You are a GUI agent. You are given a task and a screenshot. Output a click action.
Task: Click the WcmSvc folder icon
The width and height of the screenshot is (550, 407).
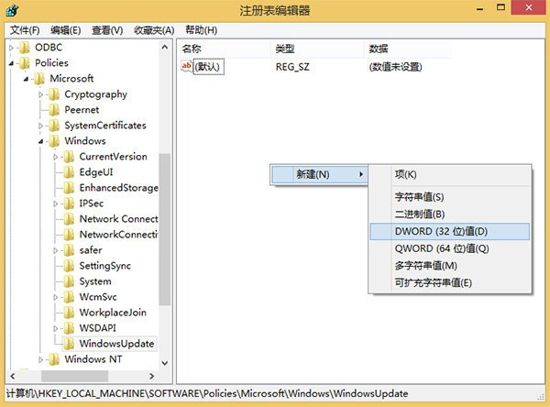[x=69, y=297]
